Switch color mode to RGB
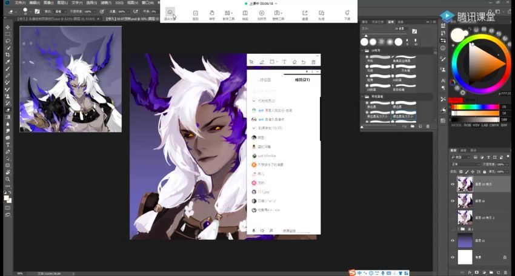Viewport: 515px width, 276px height. [x=467, y=125]
